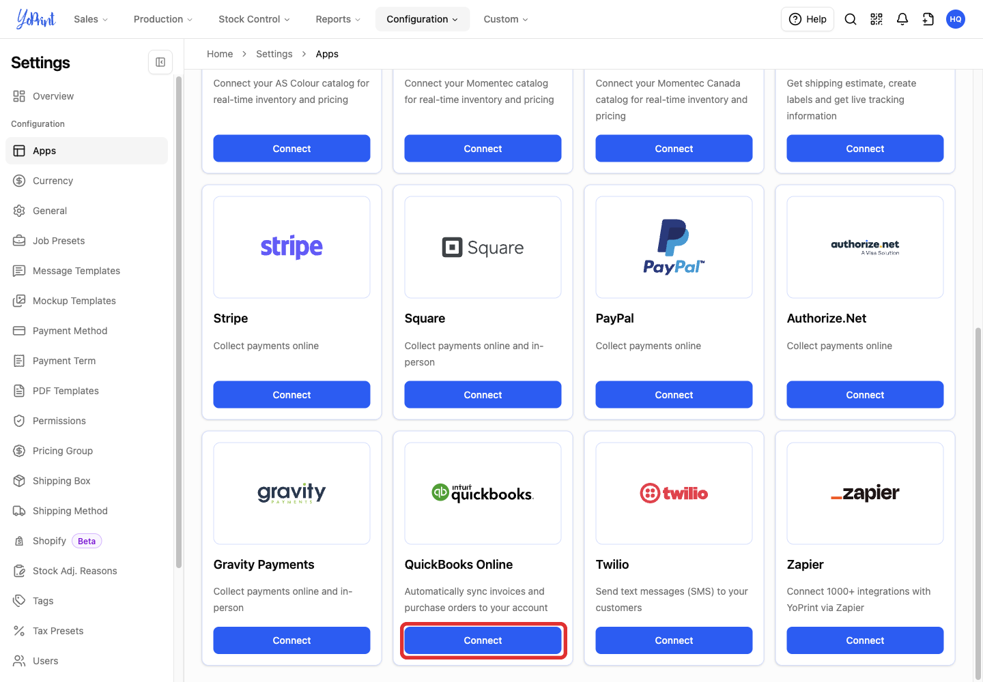Open the HQ user avatar menu
Image resolution: width=983 pixels, height=682 pixels.
point(956,19)
